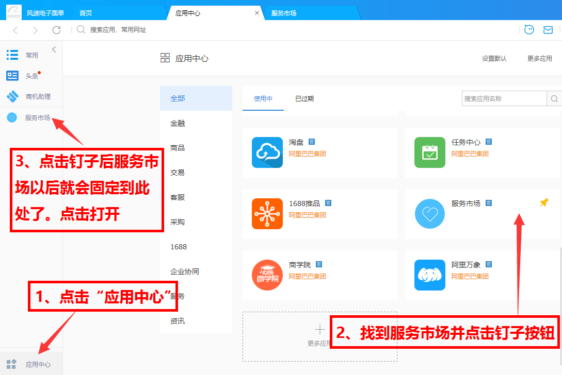The image size is (562, 375).
Task: Open the 商学院 app icon
Action: (x=267, y=275)
